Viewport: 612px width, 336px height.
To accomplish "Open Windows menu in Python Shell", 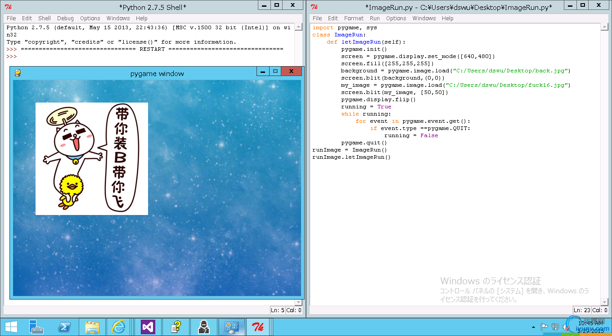I will pyautogui.click(x=118, y=18).
